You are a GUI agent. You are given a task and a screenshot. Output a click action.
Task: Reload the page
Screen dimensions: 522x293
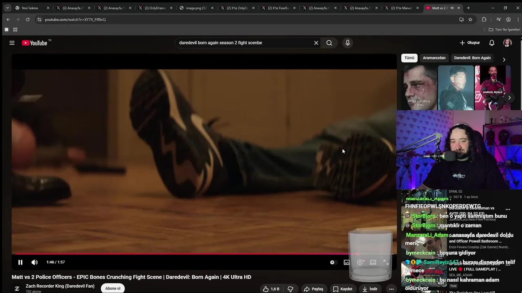[x=27, y=20]
